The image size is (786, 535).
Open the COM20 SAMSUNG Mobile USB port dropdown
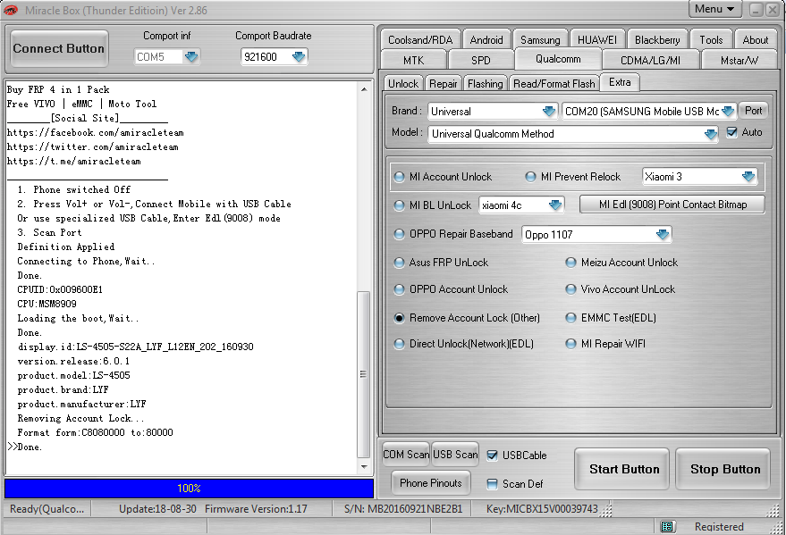729,111
